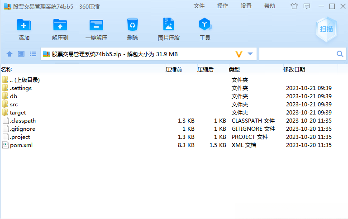Switch to thumbnail view mode icon
Image resolution: width=348 pixels, height=219 pixels.
coord(21,54)
